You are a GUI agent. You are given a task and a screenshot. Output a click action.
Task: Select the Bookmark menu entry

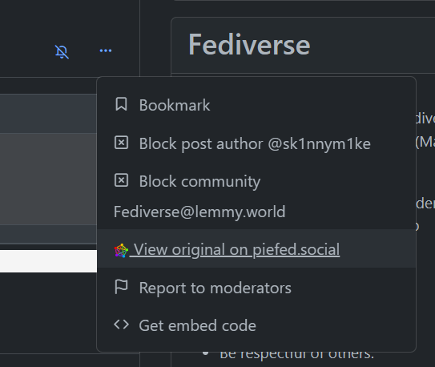[x=256, y=105]
